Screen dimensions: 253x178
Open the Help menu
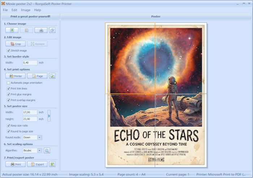38,10
